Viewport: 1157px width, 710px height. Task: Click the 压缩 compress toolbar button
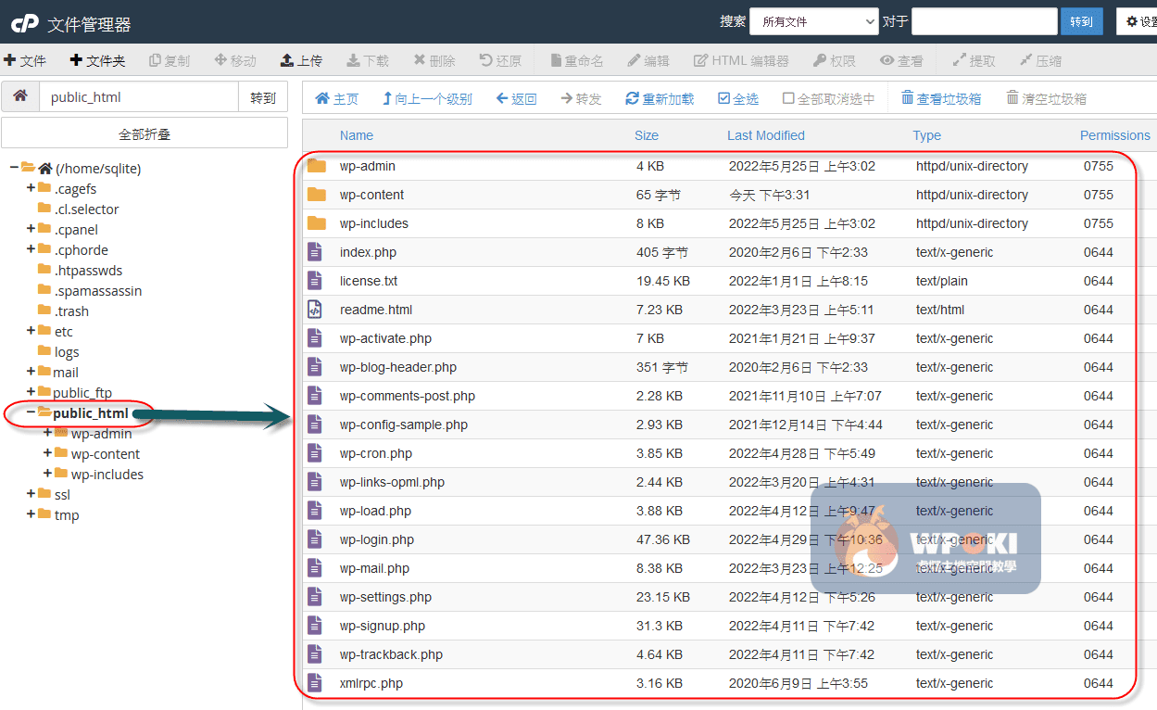click(x=1040, y=60)
